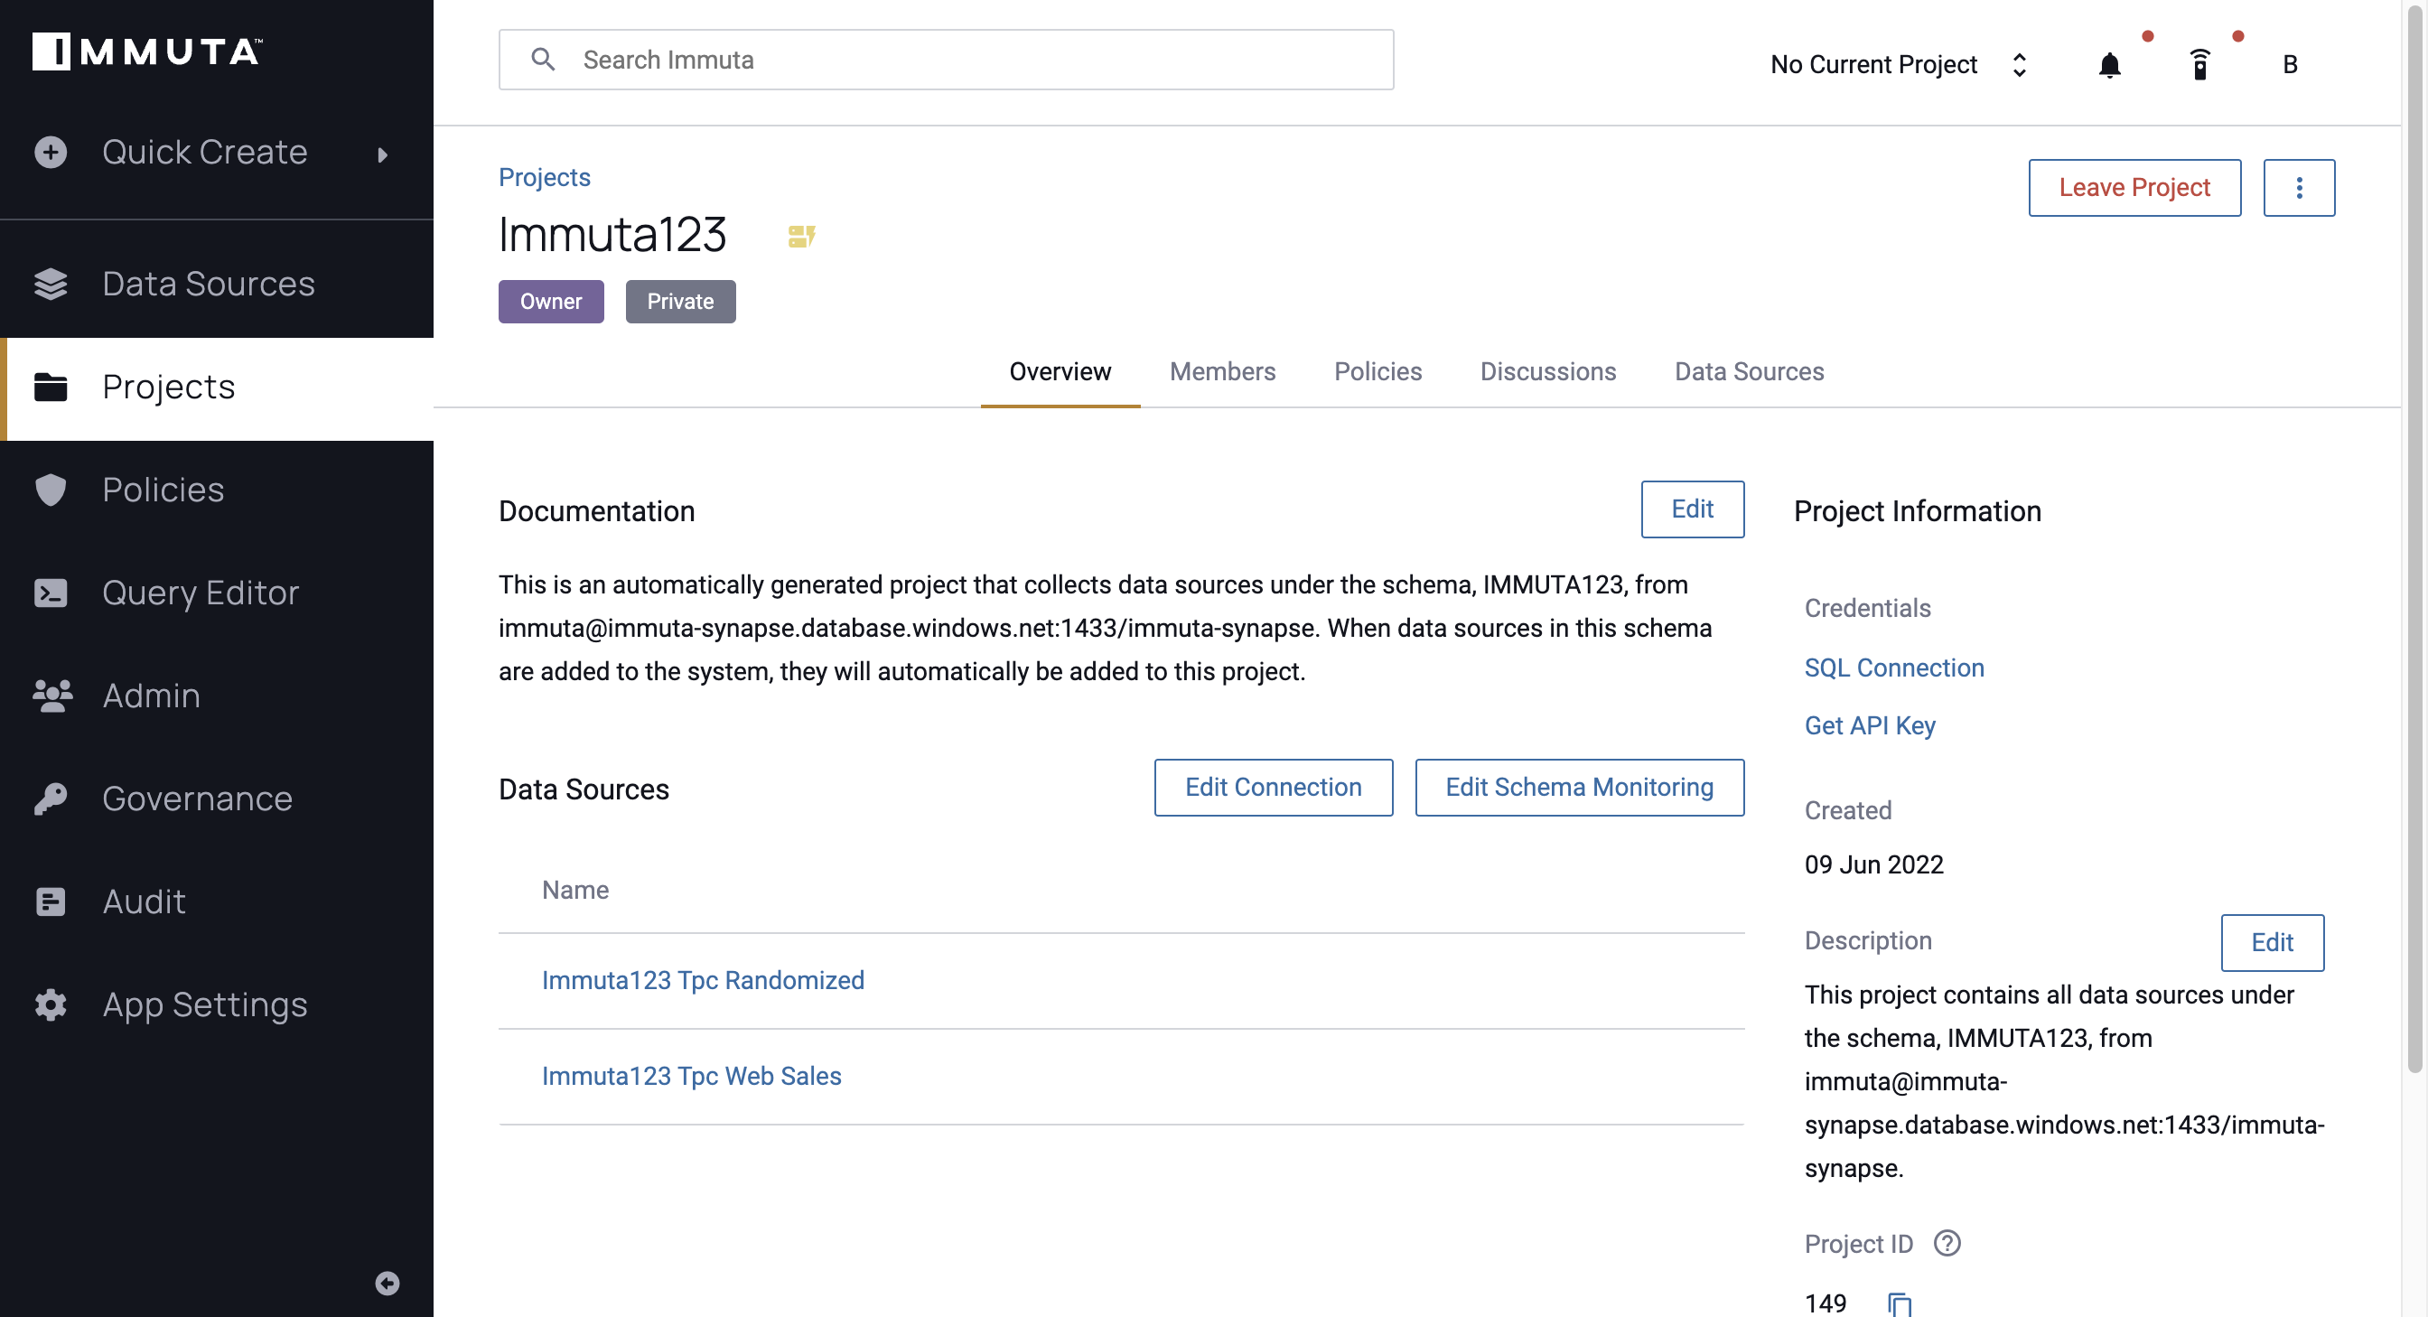Open the Admin section
Screen dimensions: 2428x1317
coord(217,696)
